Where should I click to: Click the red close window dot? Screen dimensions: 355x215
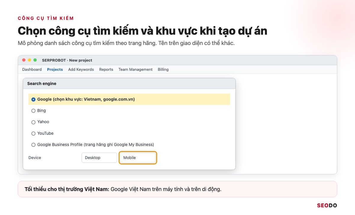(x=24, y=60)
